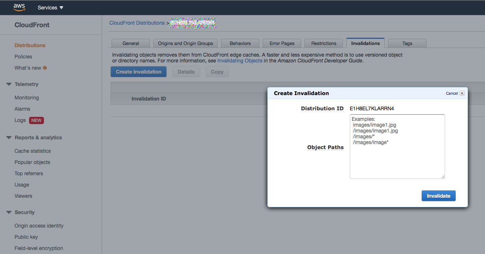Open the Error Pages tab

tap(282, 43)
